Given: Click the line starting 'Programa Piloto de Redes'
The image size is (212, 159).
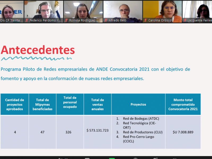Looking at the screenshot, I should coord(95,69).
